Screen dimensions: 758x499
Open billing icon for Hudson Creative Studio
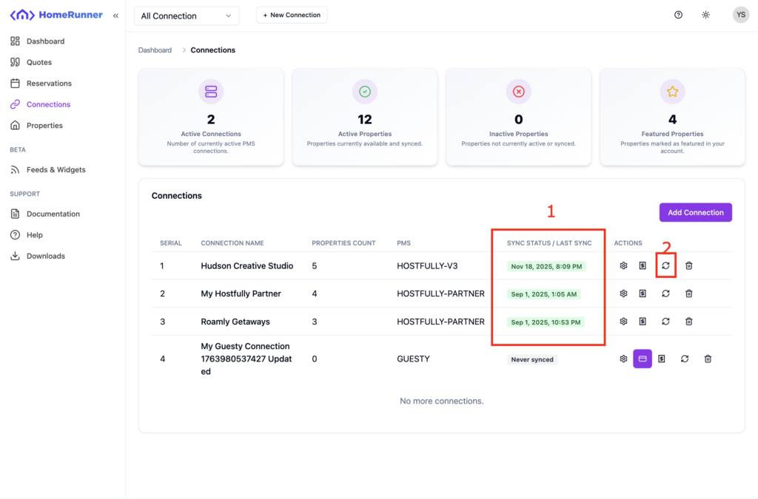(x=643, y=265)
